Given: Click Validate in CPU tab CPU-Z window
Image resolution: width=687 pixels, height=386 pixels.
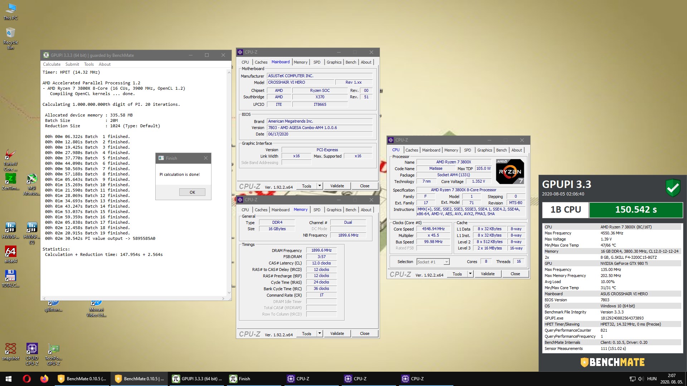Looking at the screenshot, I should [488, 274].
